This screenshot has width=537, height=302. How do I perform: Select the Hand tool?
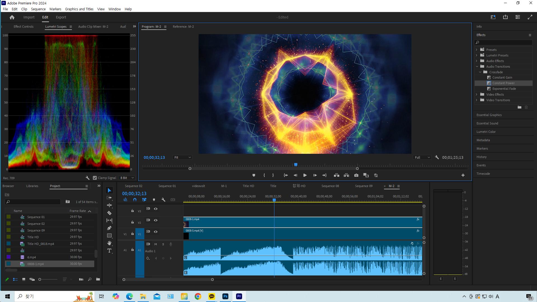pos(109,243)
